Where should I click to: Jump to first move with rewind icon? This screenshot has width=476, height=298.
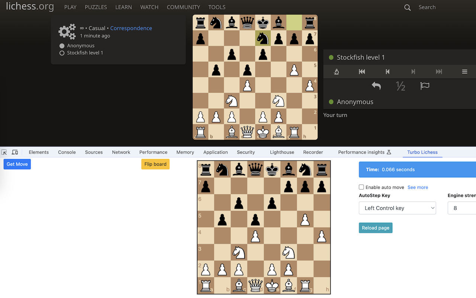click(x=361, y=72)
